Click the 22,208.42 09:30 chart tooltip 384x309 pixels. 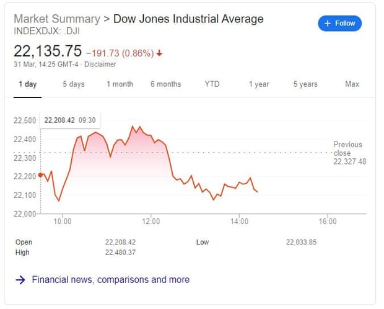(x=70, y=120)
